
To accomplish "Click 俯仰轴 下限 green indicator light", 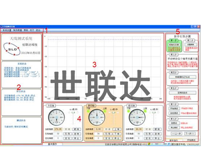I will pyautogui.click(x=88, y=111).
